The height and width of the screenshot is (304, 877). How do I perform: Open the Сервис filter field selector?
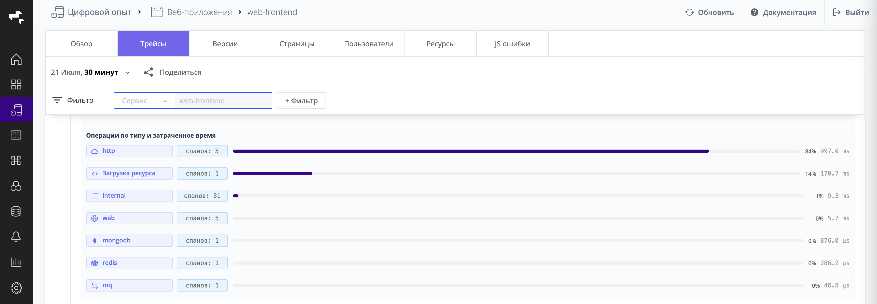[x=134, y=101]
